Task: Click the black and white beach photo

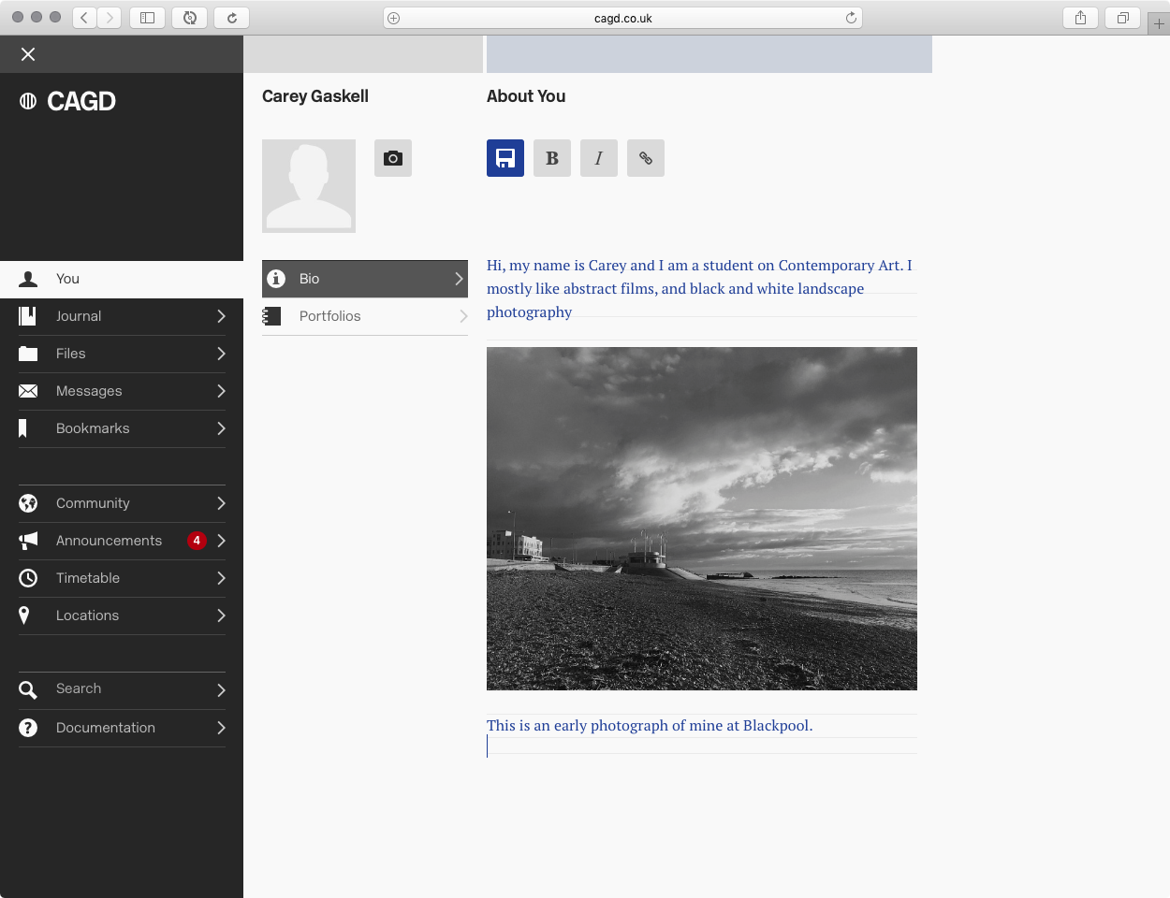Action: (702, 518)
